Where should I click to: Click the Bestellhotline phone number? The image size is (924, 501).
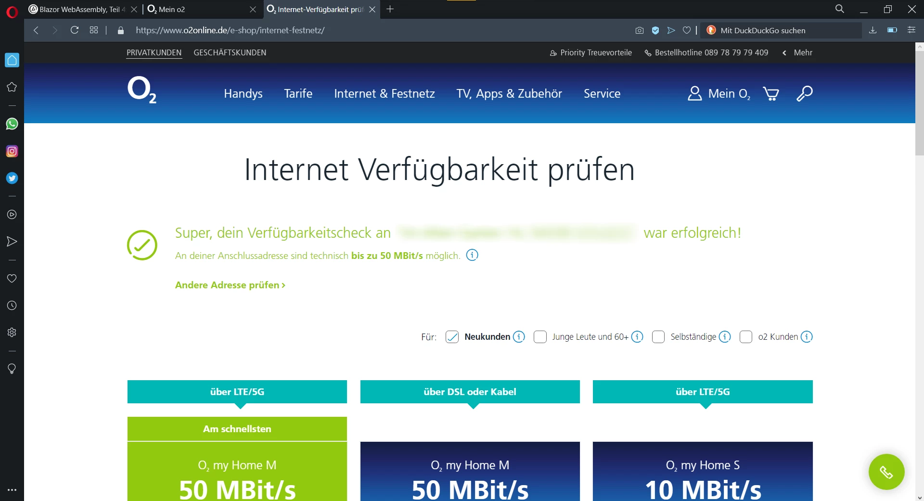706,52
